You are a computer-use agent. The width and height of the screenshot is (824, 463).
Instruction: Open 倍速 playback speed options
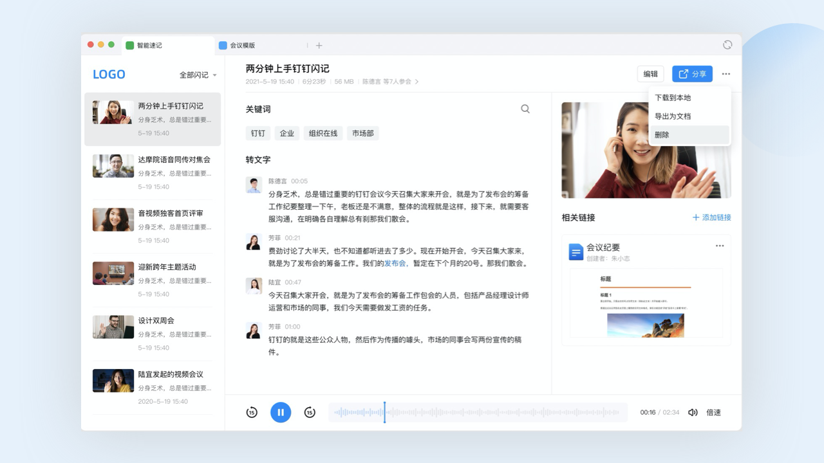(713, 412)
